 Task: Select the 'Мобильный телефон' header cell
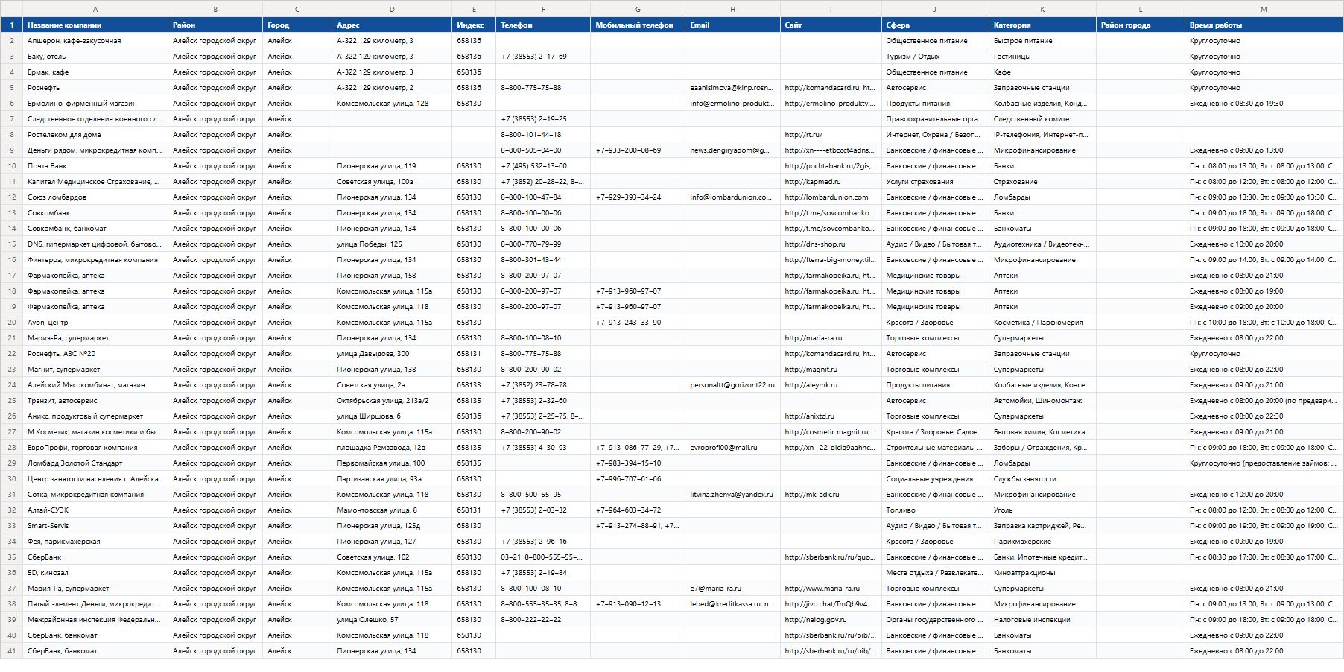(x=638, y=25)
